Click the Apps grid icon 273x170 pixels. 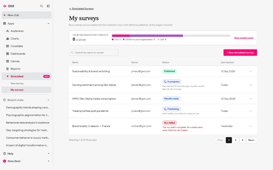coord(5,23)
